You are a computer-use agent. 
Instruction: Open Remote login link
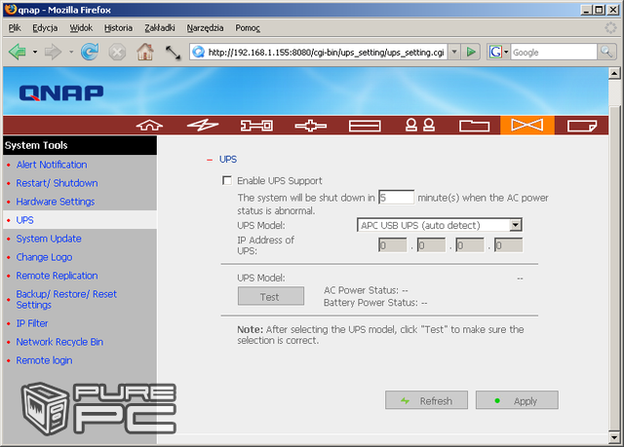tap(44, 360)
